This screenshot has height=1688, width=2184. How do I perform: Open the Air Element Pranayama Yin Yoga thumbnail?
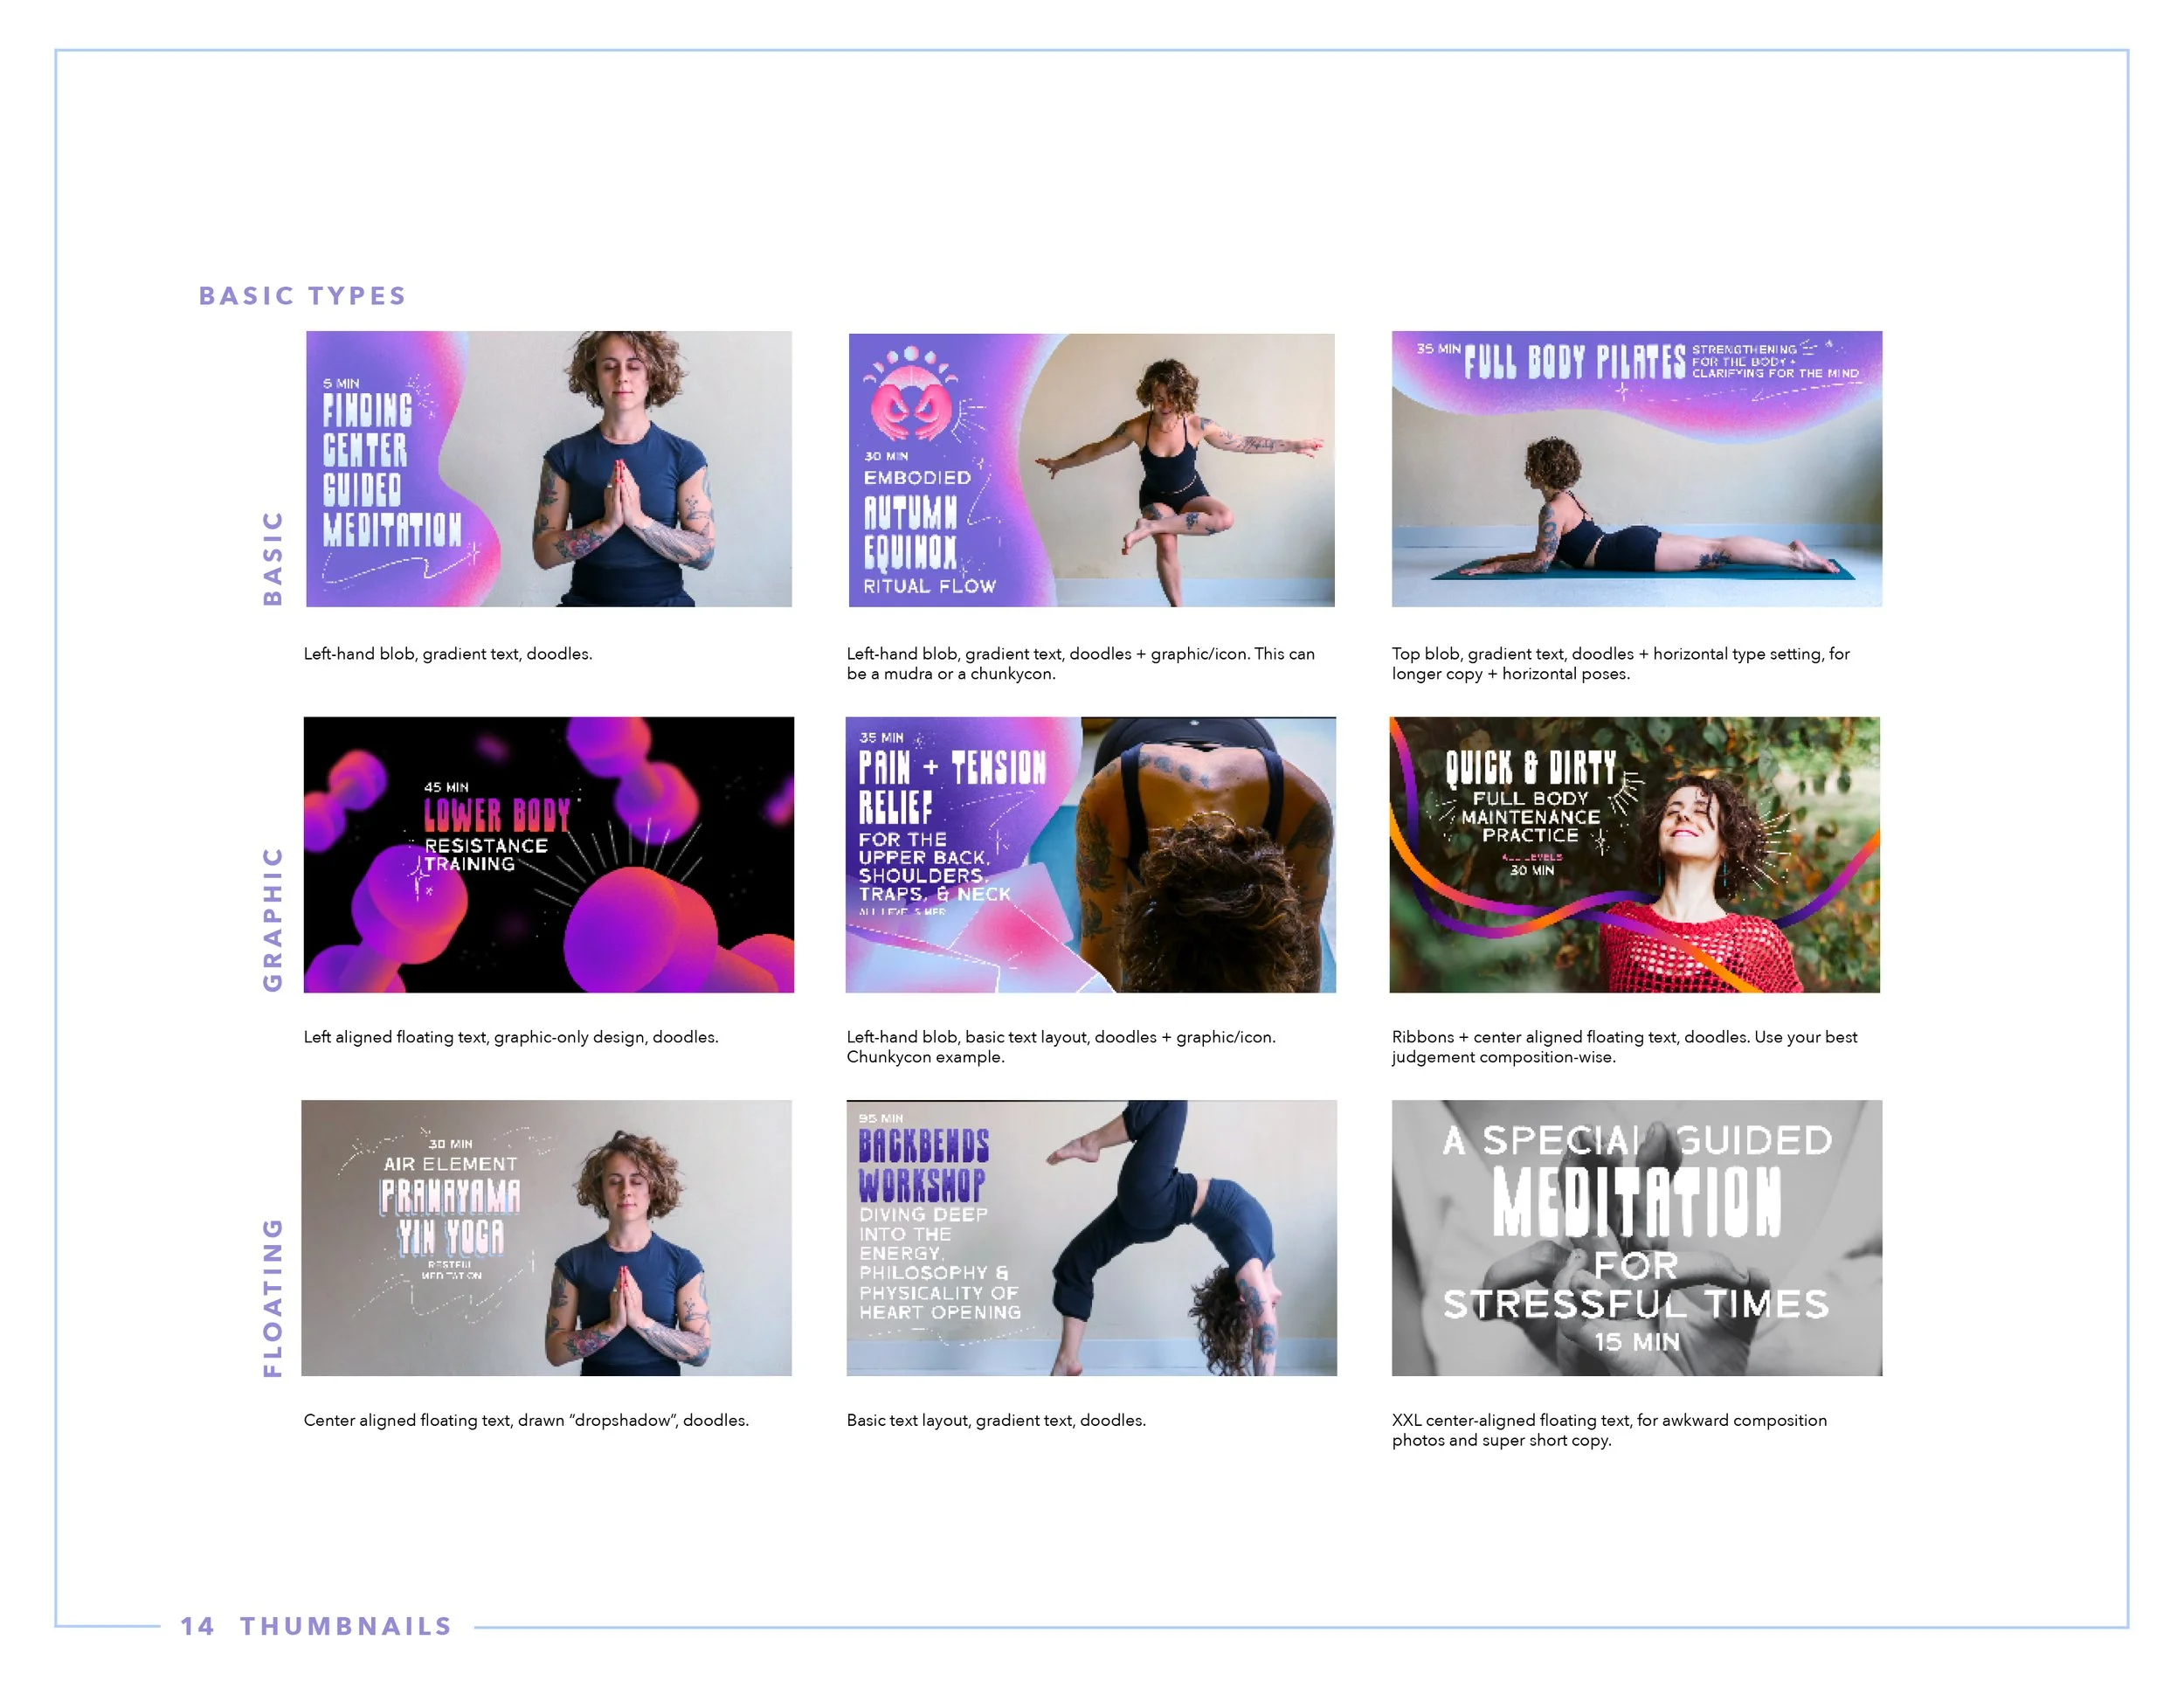[546, 1237]
